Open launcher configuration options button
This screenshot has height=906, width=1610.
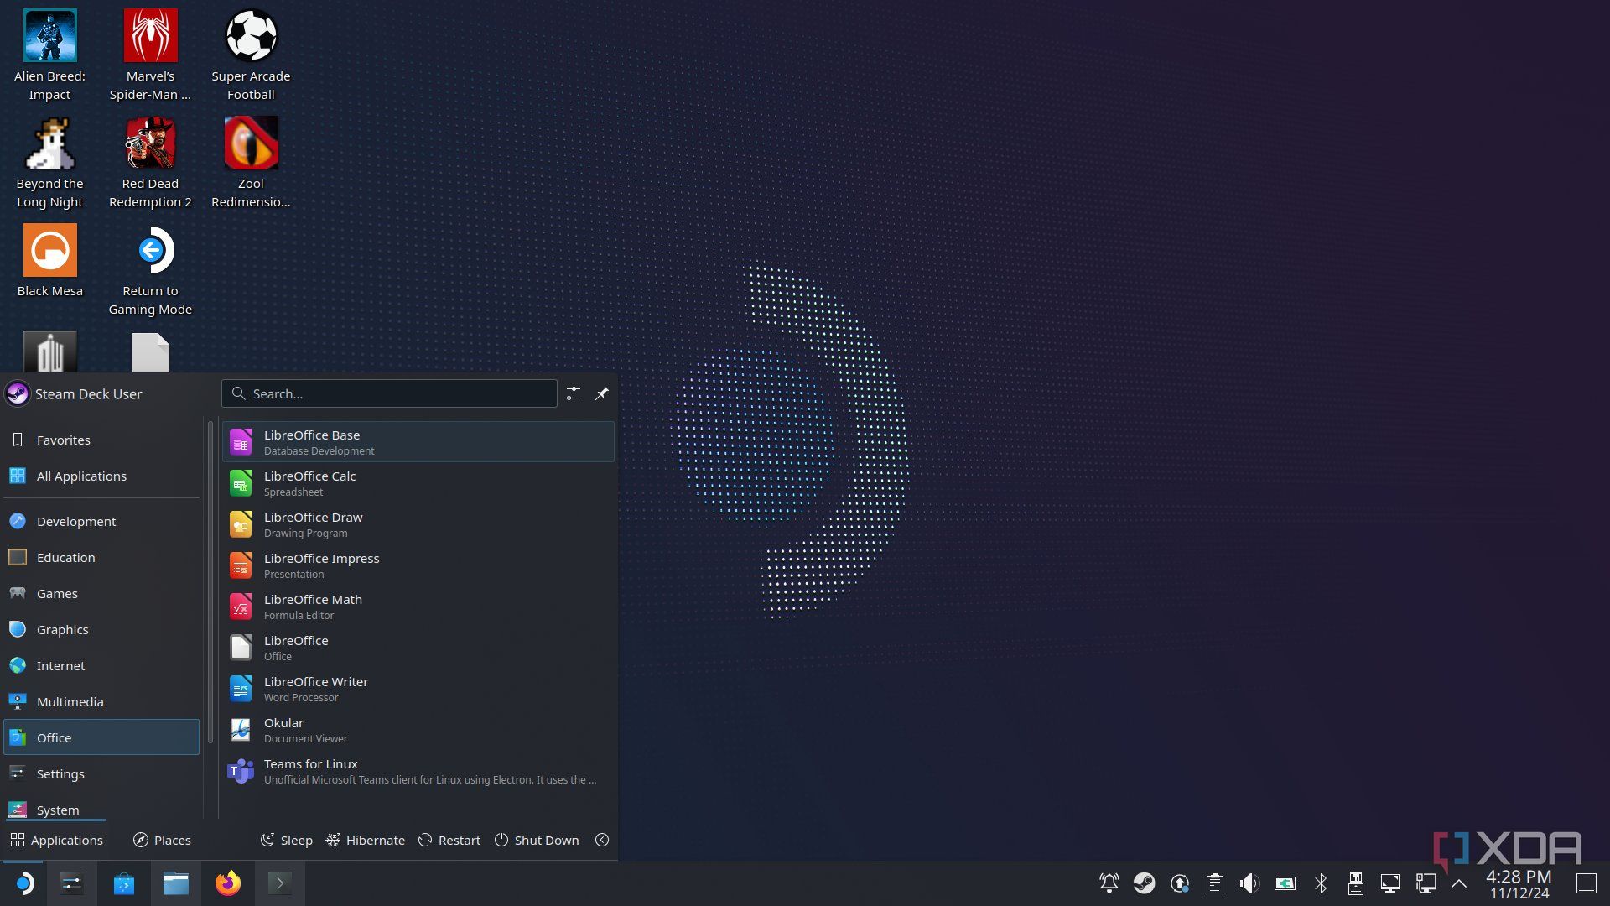tap(574, 393)
